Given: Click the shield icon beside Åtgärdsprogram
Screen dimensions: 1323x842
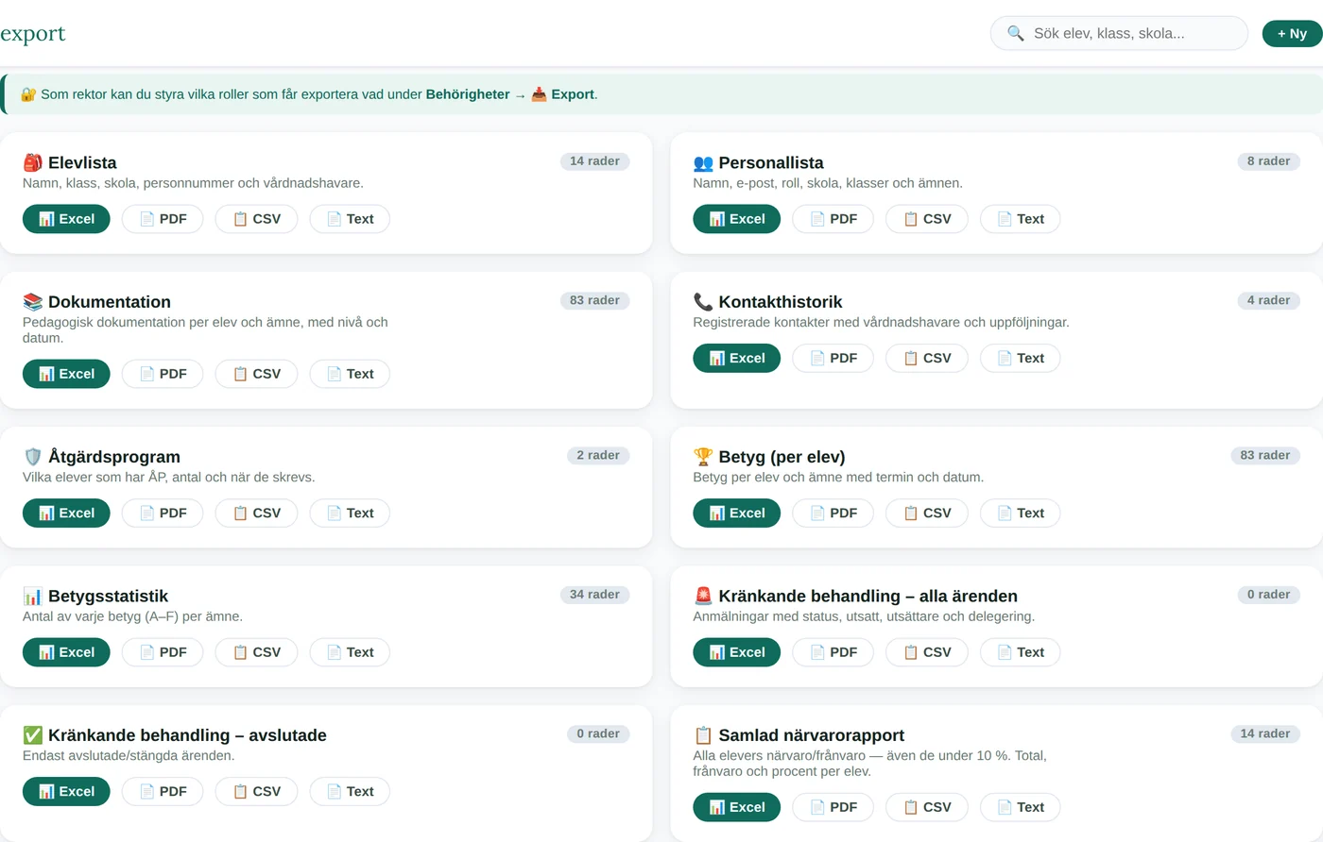Looking at the screenshot, I should [x=33, y=457].
